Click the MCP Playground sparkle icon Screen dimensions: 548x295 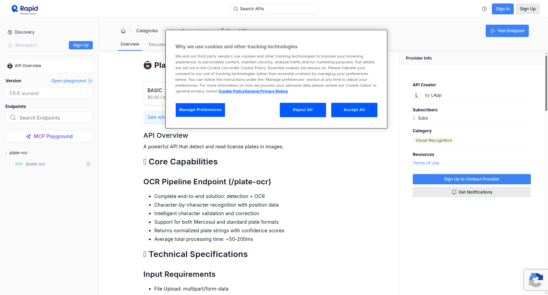point(28,136)
